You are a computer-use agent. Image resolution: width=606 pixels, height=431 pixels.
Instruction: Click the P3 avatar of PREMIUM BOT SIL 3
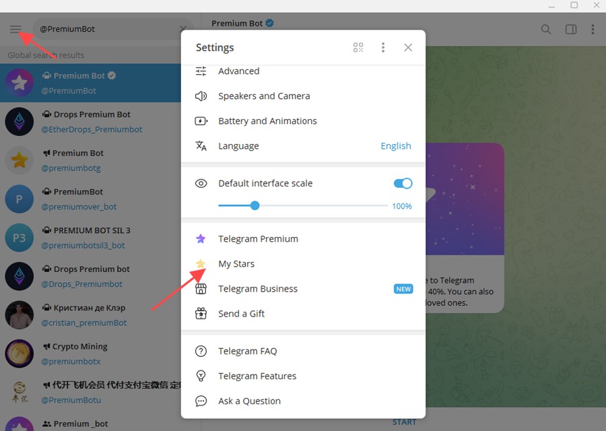(x=20, y=238)
